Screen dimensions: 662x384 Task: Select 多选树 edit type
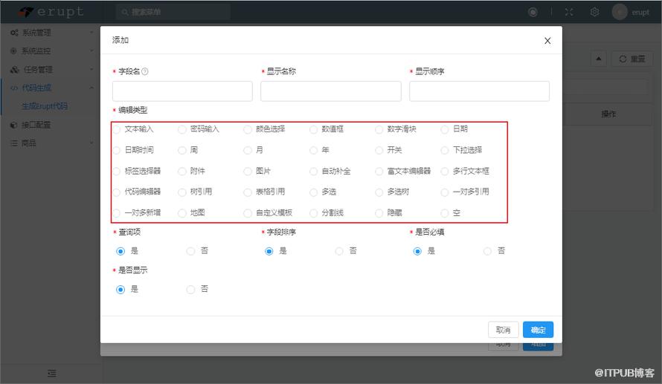tap(379, 192)
